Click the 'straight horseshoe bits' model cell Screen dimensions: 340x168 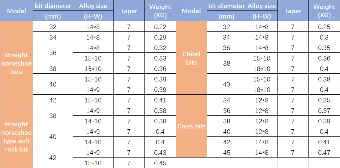pyautogui.click(x=16, y=63)
